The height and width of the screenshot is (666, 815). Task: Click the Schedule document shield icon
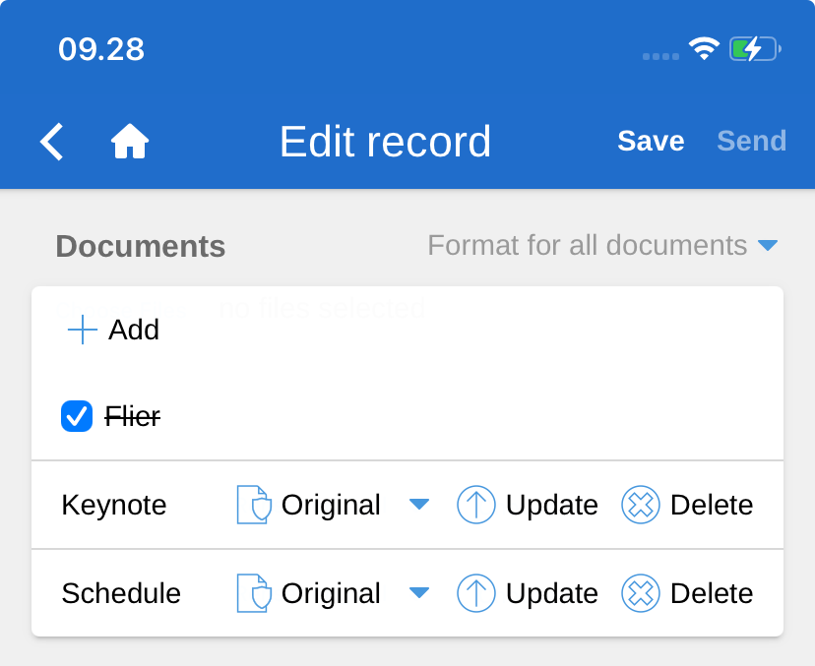(253, 593)
